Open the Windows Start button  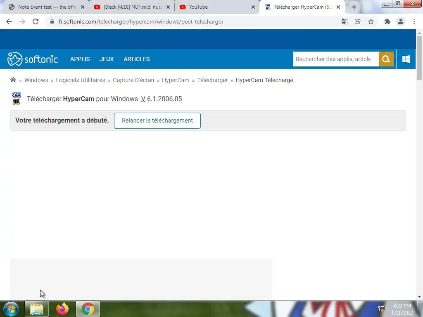click(11, 309)
